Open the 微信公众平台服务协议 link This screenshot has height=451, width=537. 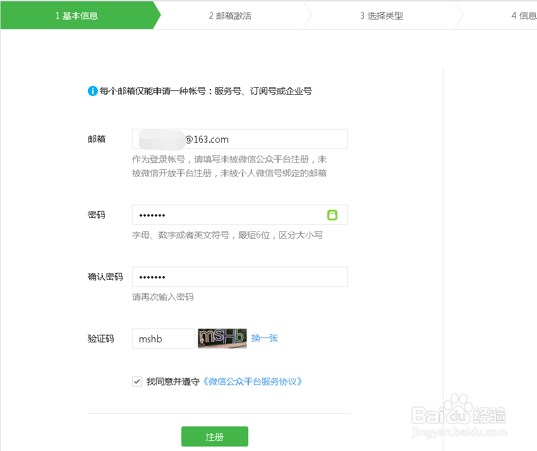coord(253,382)
